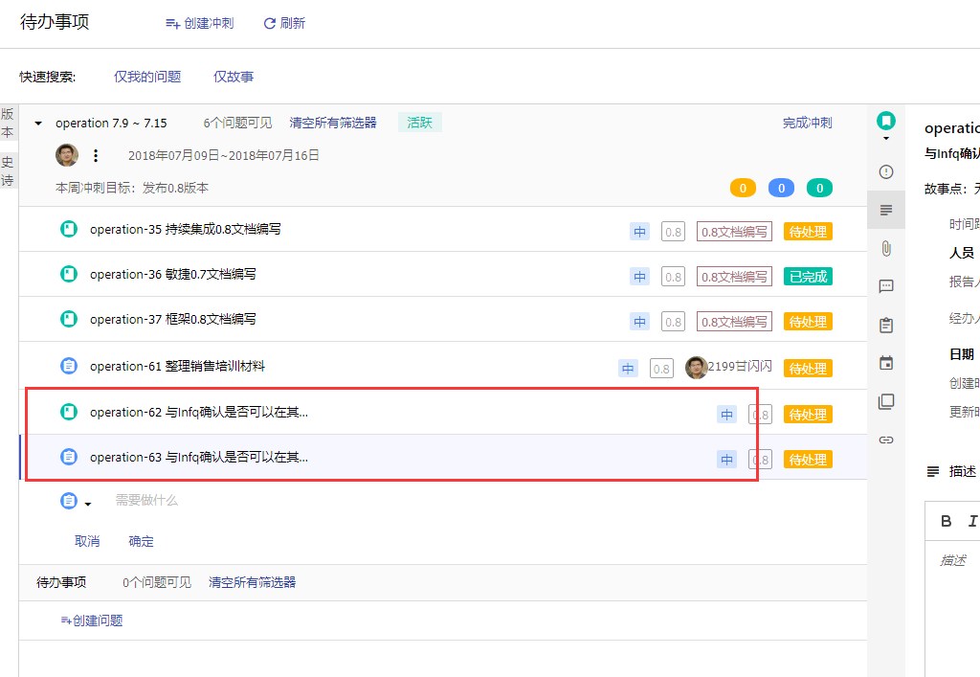
Task: Click the 创建冲刺 create sprint button
Action: [199, 23]
